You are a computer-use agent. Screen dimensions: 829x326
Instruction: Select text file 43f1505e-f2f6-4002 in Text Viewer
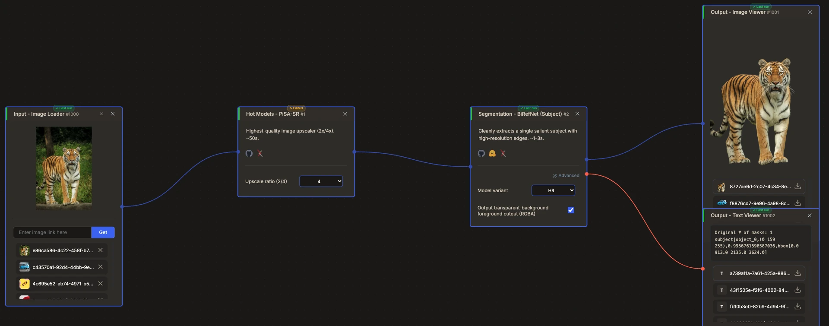pyautogui.click(x=759, y=290)
